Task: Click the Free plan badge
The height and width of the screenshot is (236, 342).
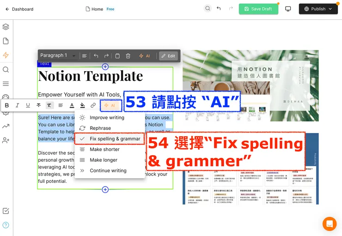Action: [x=110, y=9]
